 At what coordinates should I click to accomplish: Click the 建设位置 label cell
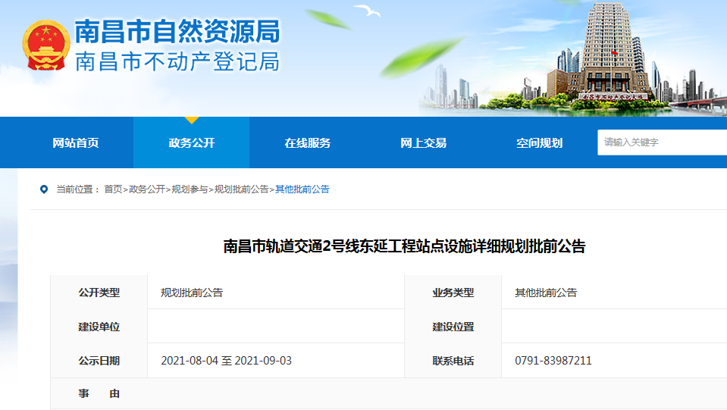point(453,327)
